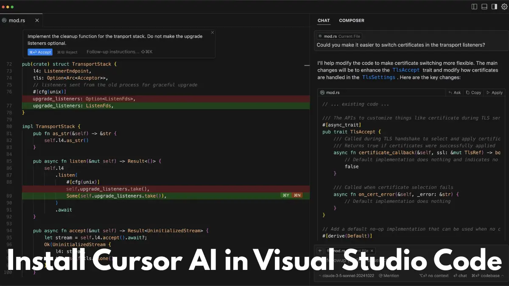Click the 'impl TransportStack {' line
Screen dimensions: 509x286
[51, 126]
